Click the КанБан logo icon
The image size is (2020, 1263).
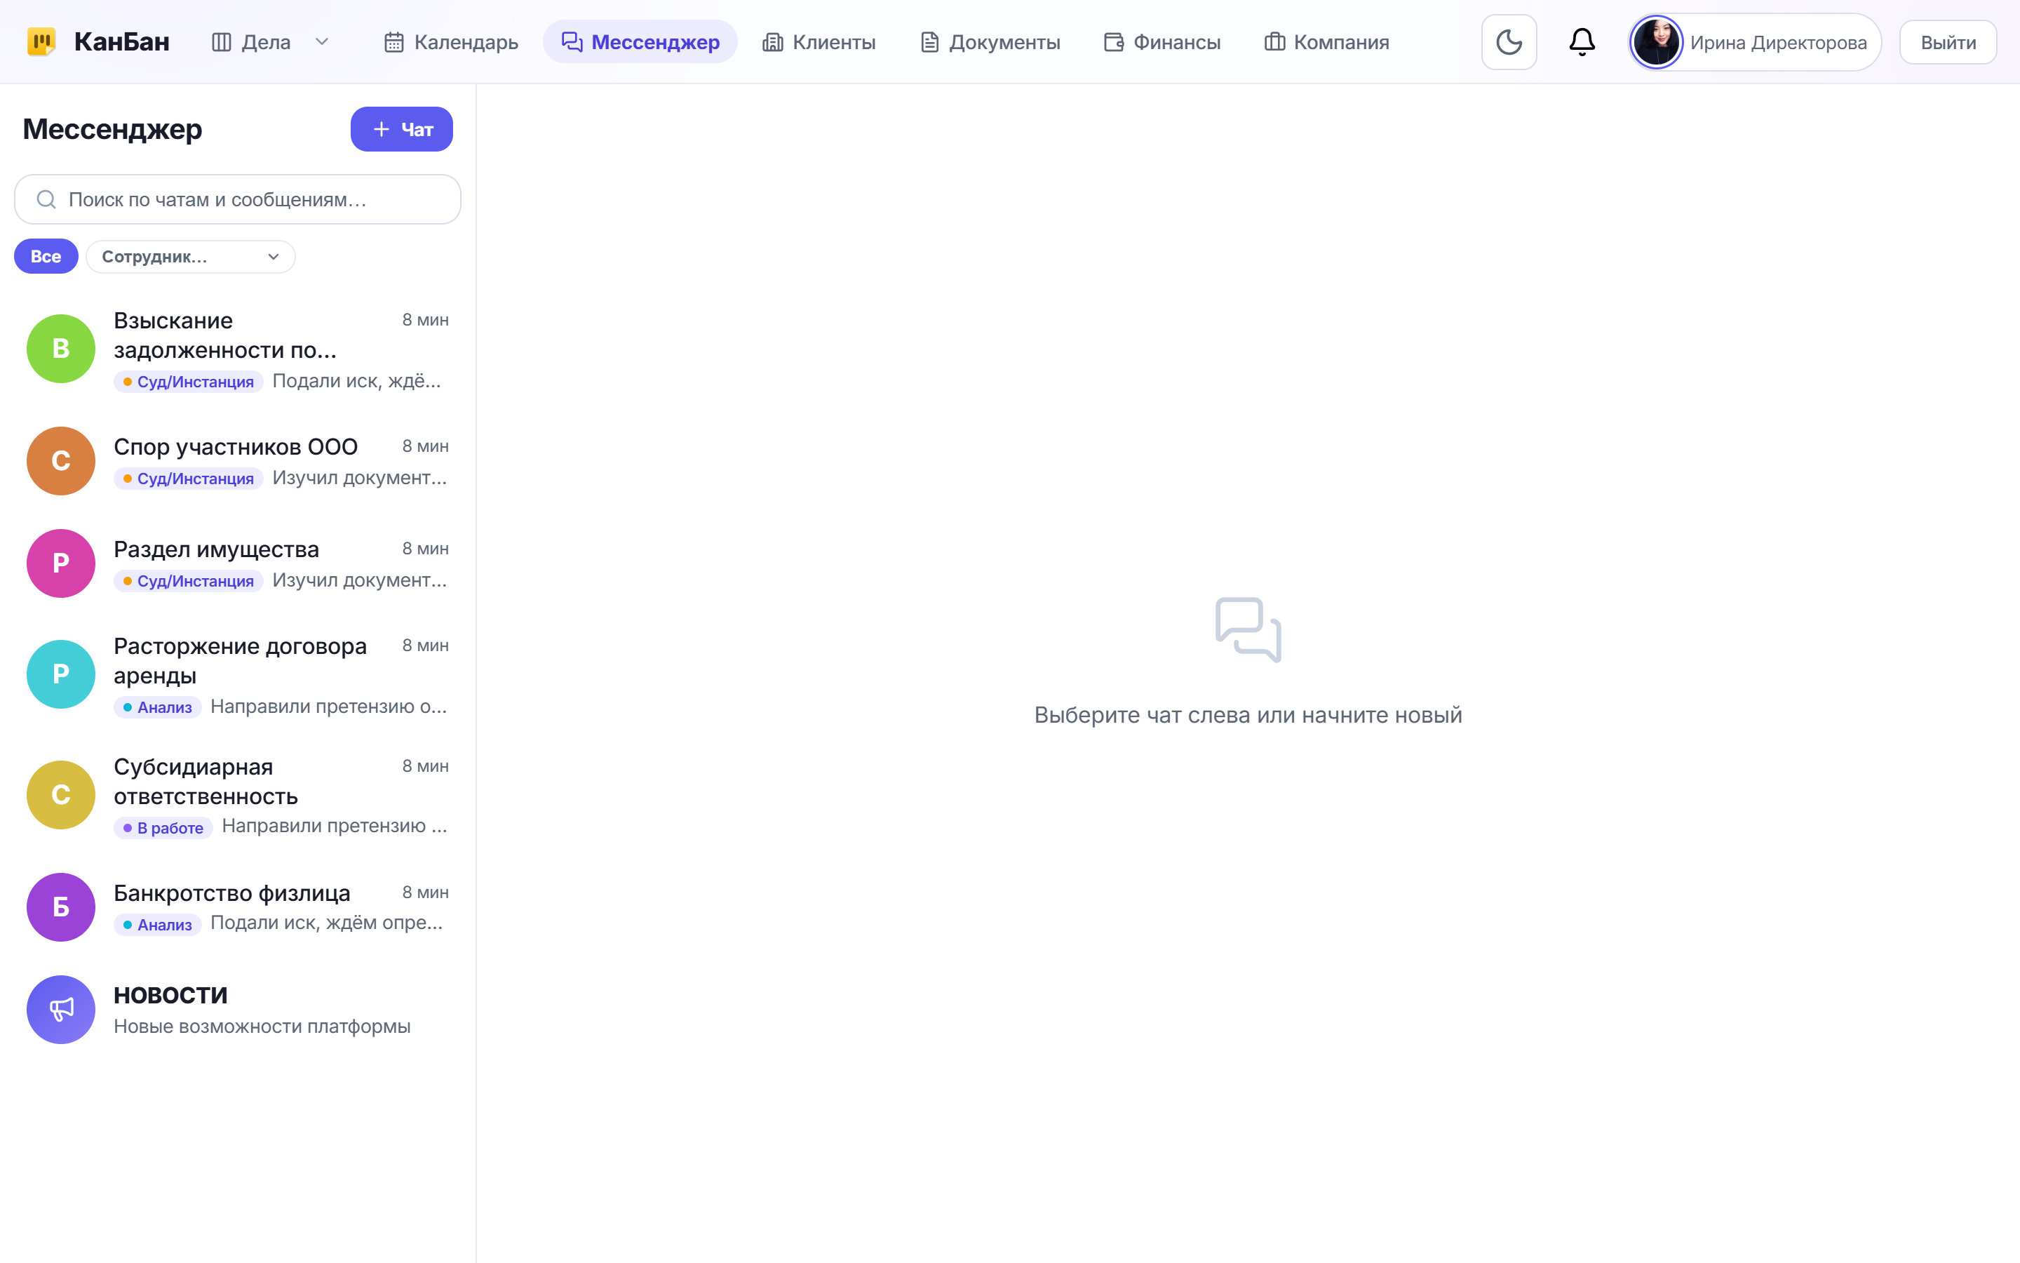(x=42, y=42)
